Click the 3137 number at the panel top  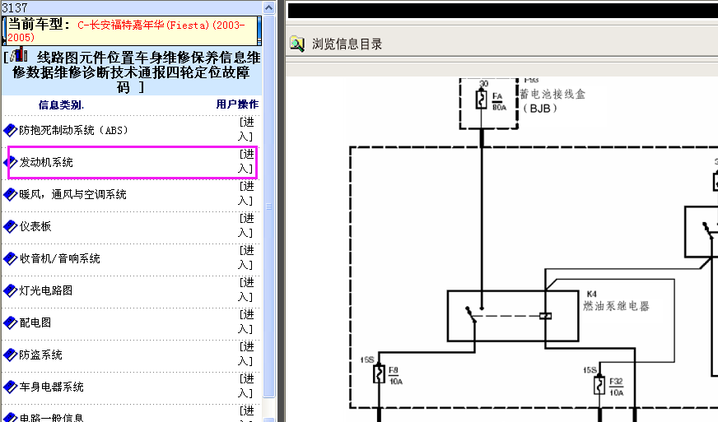(x=15, y=7)
